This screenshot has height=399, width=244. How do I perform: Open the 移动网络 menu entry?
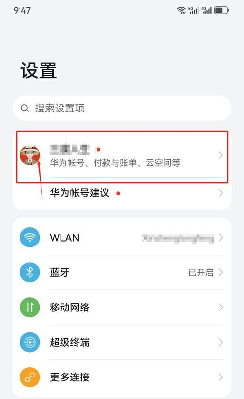coord(122,308)
